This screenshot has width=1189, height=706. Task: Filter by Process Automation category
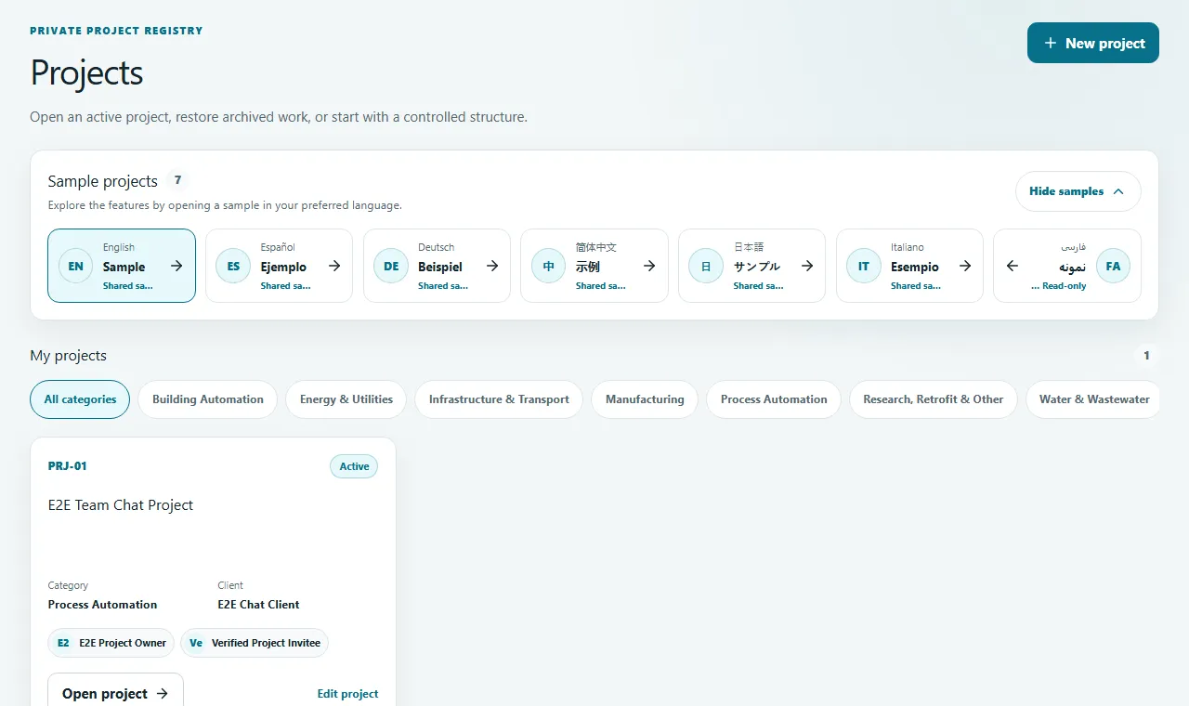click(x=774, y=399)
